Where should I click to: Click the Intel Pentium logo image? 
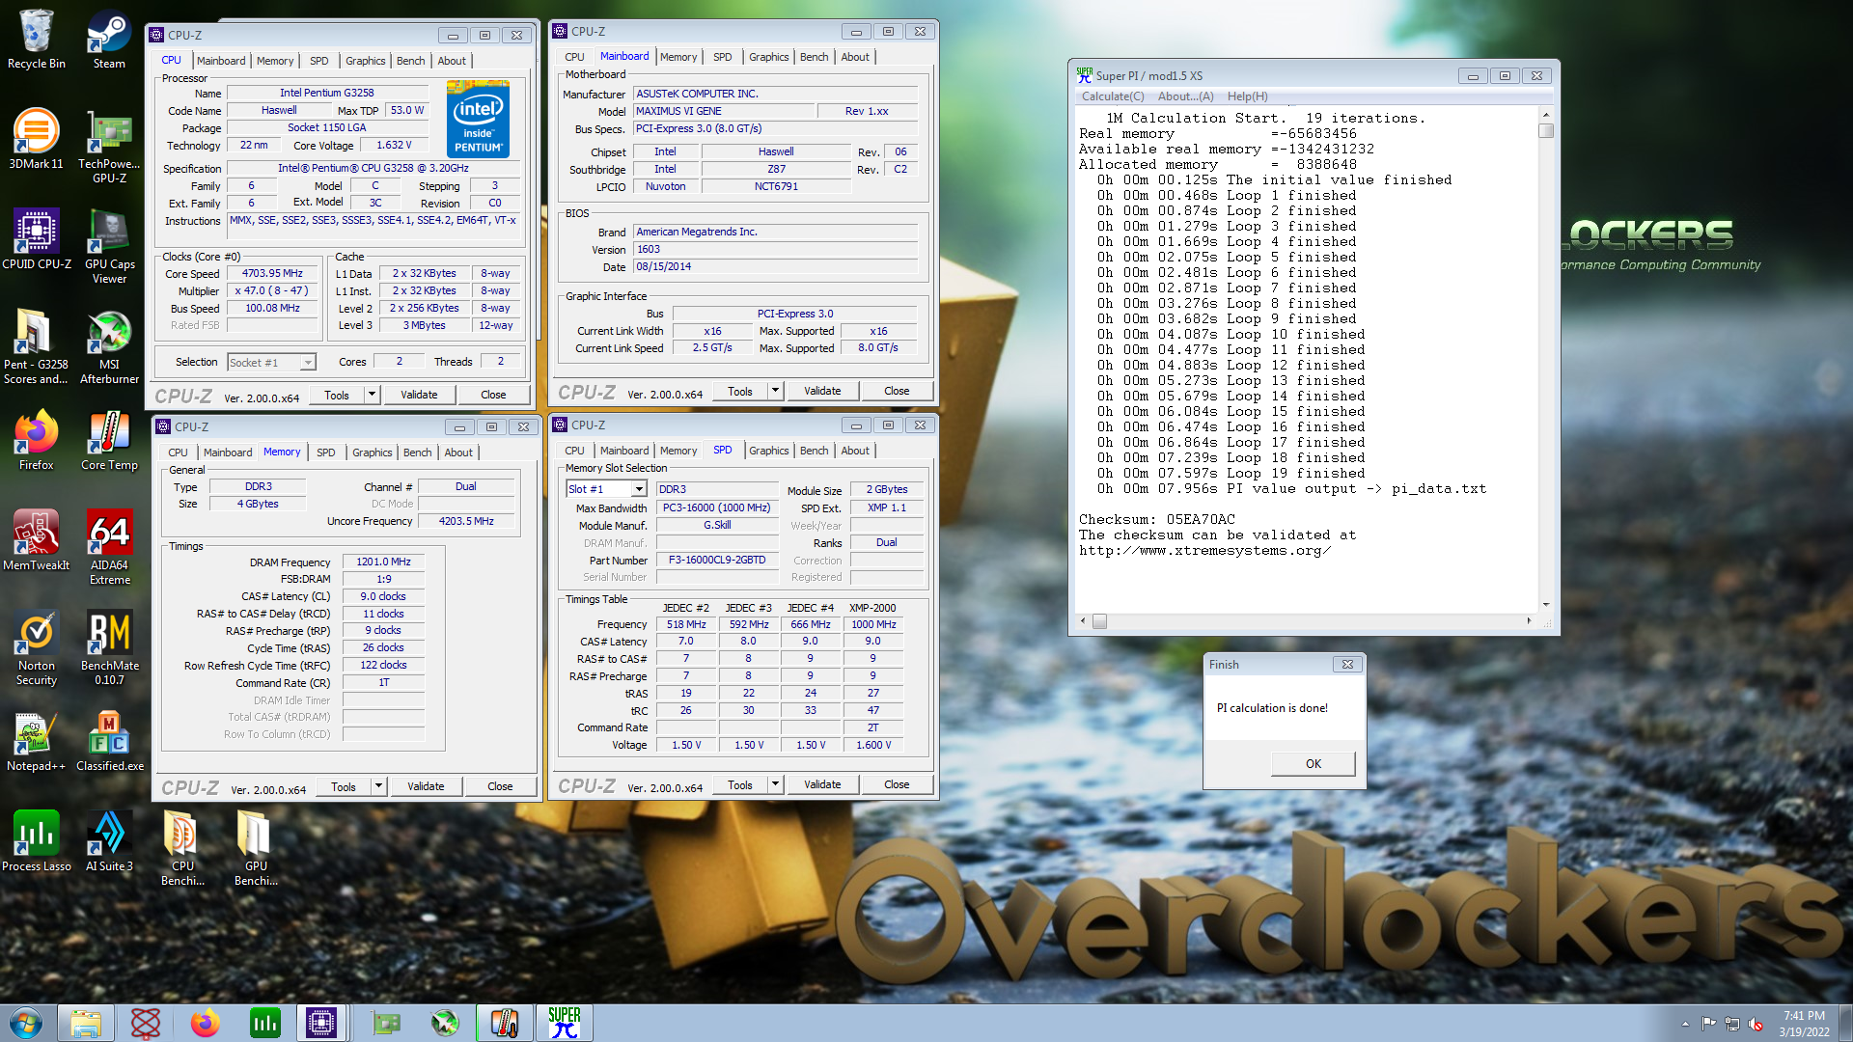click(478, 120)
